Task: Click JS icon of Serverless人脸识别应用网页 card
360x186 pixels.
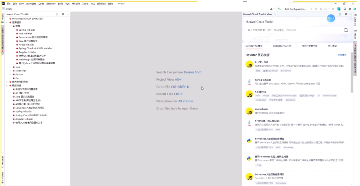Action: point(249,176)
